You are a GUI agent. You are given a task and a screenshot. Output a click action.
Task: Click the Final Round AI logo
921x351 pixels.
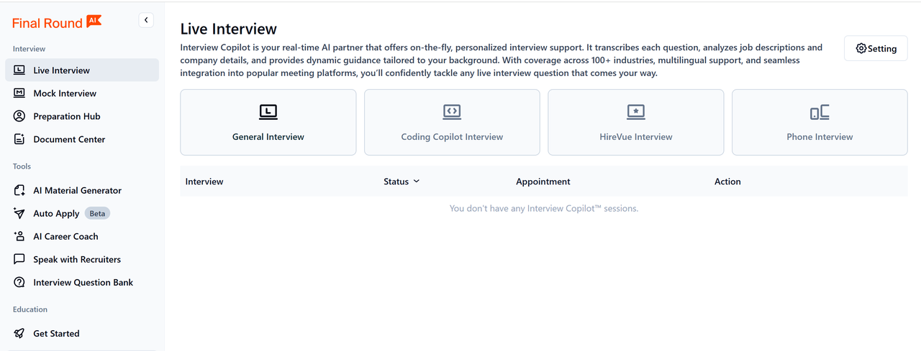click(57, 23)
